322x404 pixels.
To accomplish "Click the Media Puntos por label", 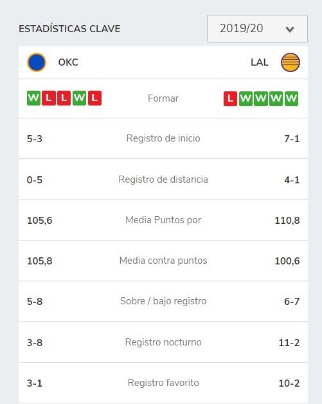I will [163, 220].
